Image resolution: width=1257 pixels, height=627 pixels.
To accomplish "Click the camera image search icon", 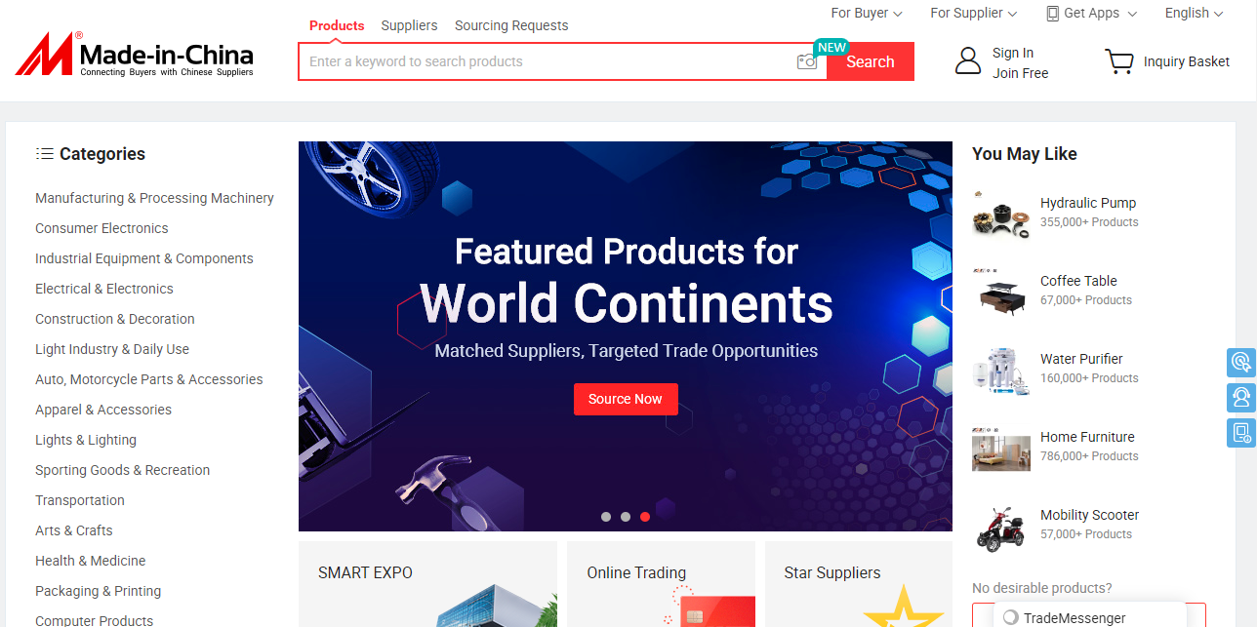I will click(806, 61).
